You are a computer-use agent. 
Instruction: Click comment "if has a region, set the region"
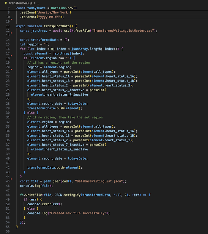click(x=59, y=63)
